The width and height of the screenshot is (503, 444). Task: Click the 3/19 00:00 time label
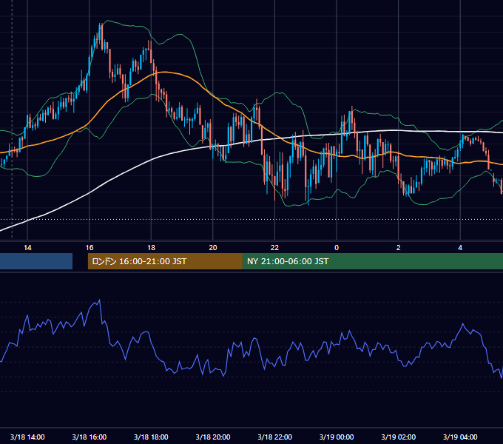tap(337, 437)
